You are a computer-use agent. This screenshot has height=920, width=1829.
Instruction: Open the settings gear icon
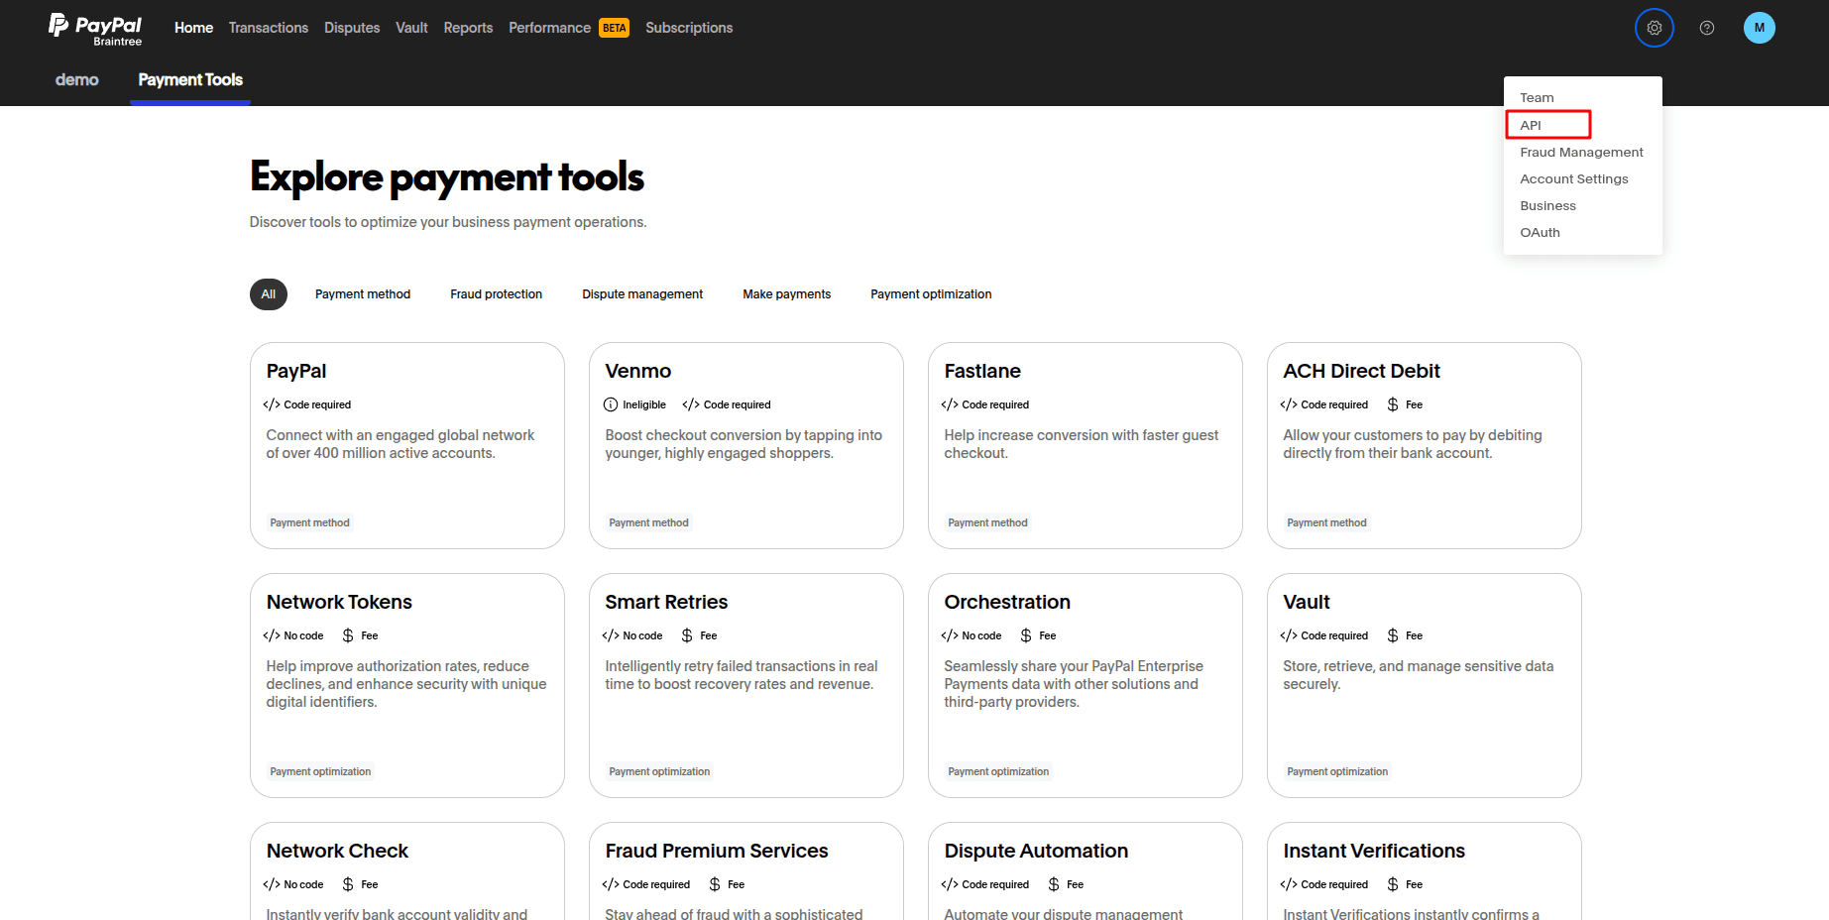coord(1654,28)
